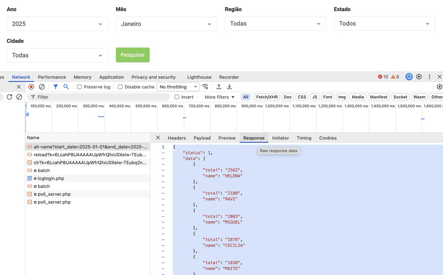Select the Network tab

coord(21,77)
